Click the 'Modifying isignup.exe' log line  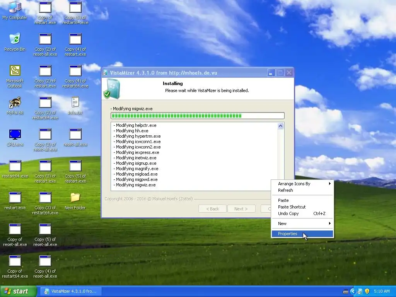[x=135, y=164]
